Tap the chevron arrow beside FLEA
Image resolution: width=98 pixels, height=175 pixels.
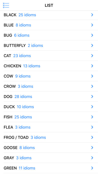[92, 127]
